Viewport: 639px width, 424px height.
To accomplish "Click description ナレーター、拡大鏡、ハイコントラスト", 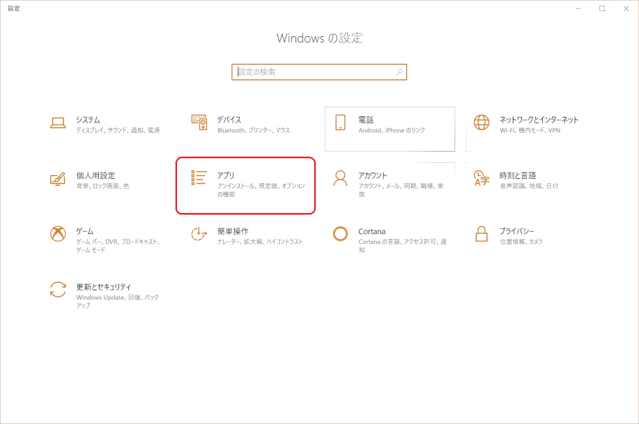I will 260,242.
